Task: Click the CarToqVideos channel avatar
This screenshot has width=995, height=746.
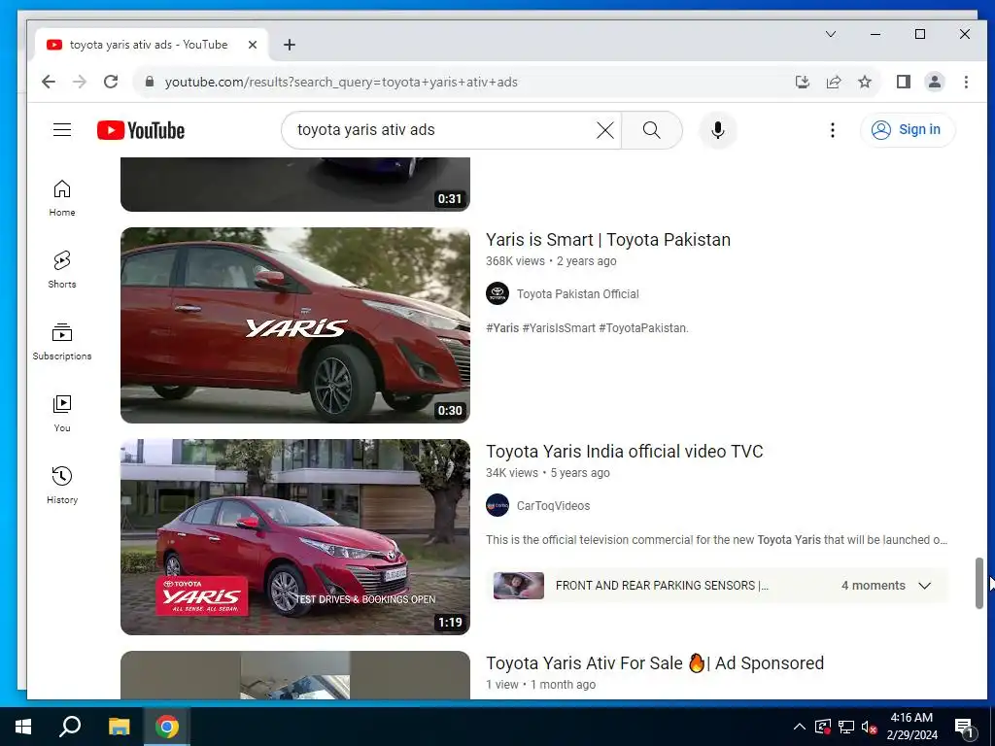Action: point(497,505)
